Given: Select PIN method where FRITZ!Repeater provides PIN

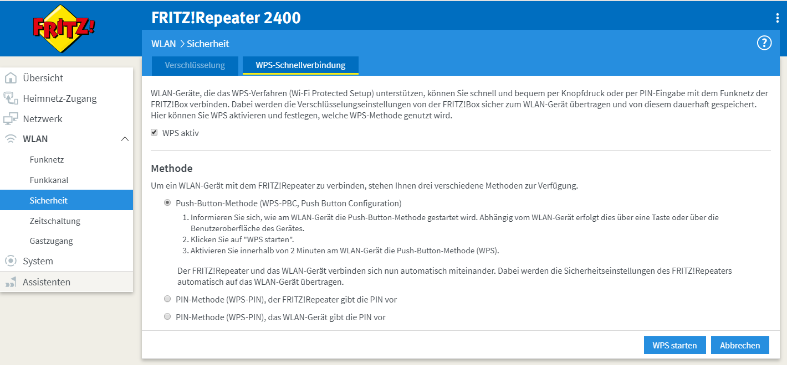Looking at the screenshot, I should point(167,299).
